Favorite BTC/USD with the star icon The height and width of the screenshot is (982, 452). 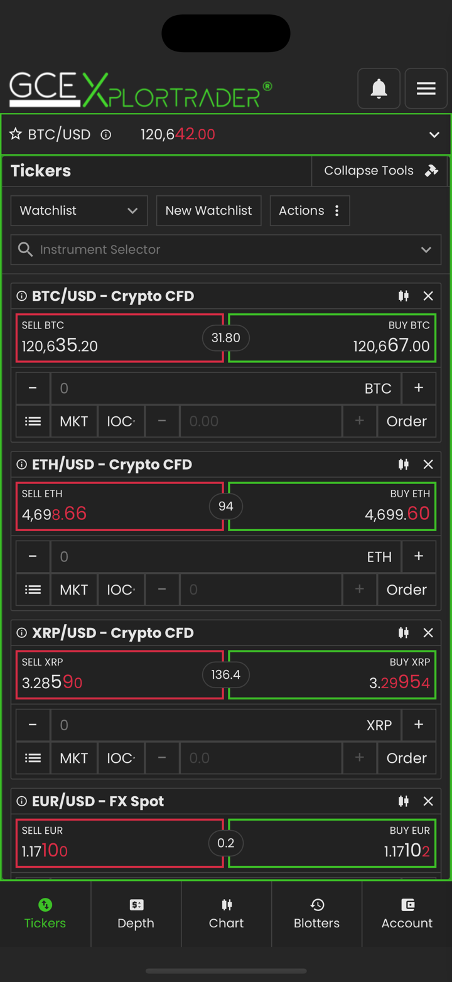tap(16, 134)
